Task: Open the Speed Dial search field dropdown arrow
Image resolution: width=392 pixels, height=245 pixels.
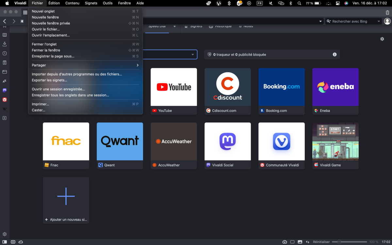Action: pos(193,55)
